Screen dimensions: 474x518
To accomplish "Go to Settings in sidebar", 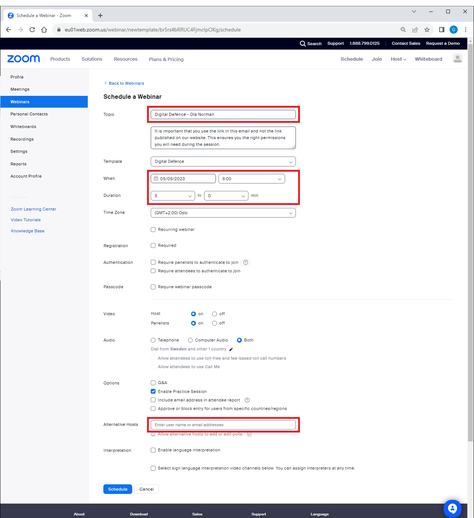I will point(19,152).
